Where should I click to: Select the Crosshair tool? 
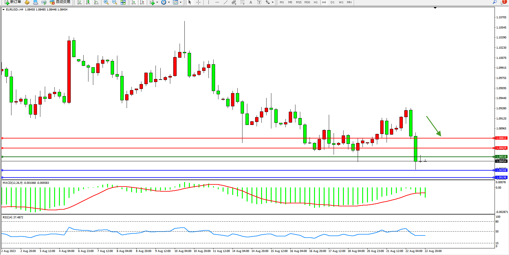click(x=198, y=2)
